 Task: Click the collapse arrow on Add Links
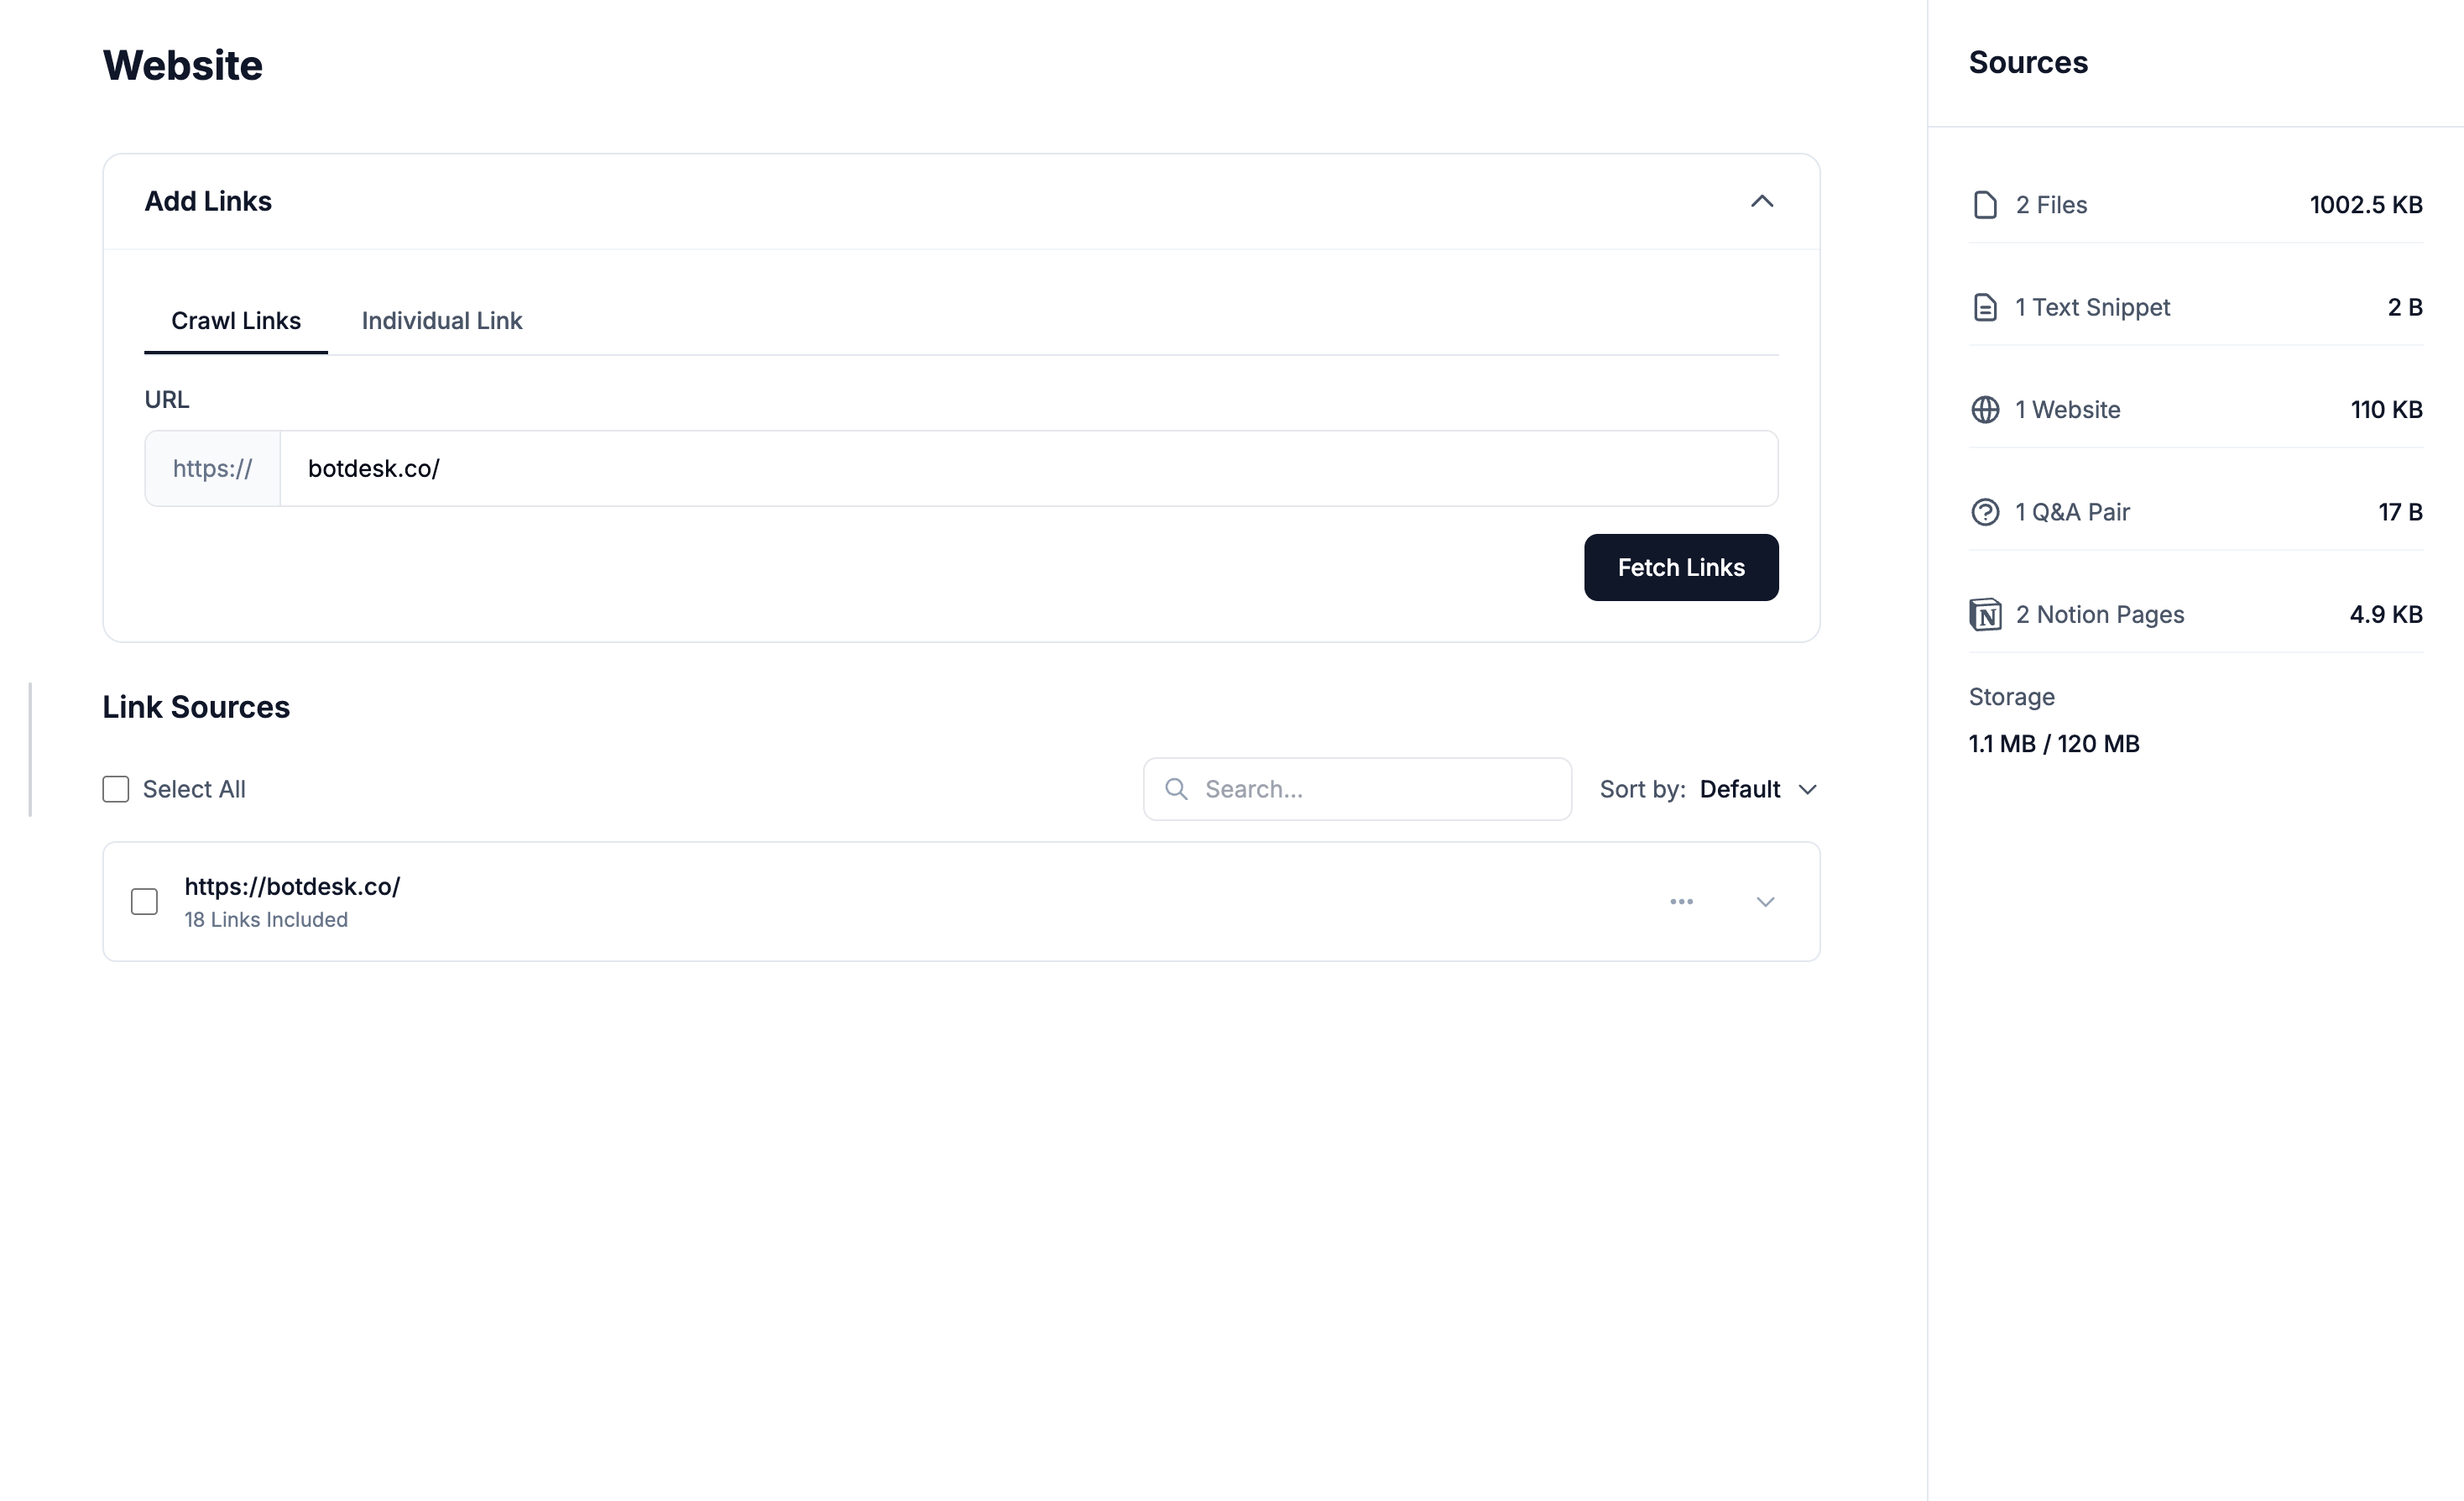(x=1763, y=201)
